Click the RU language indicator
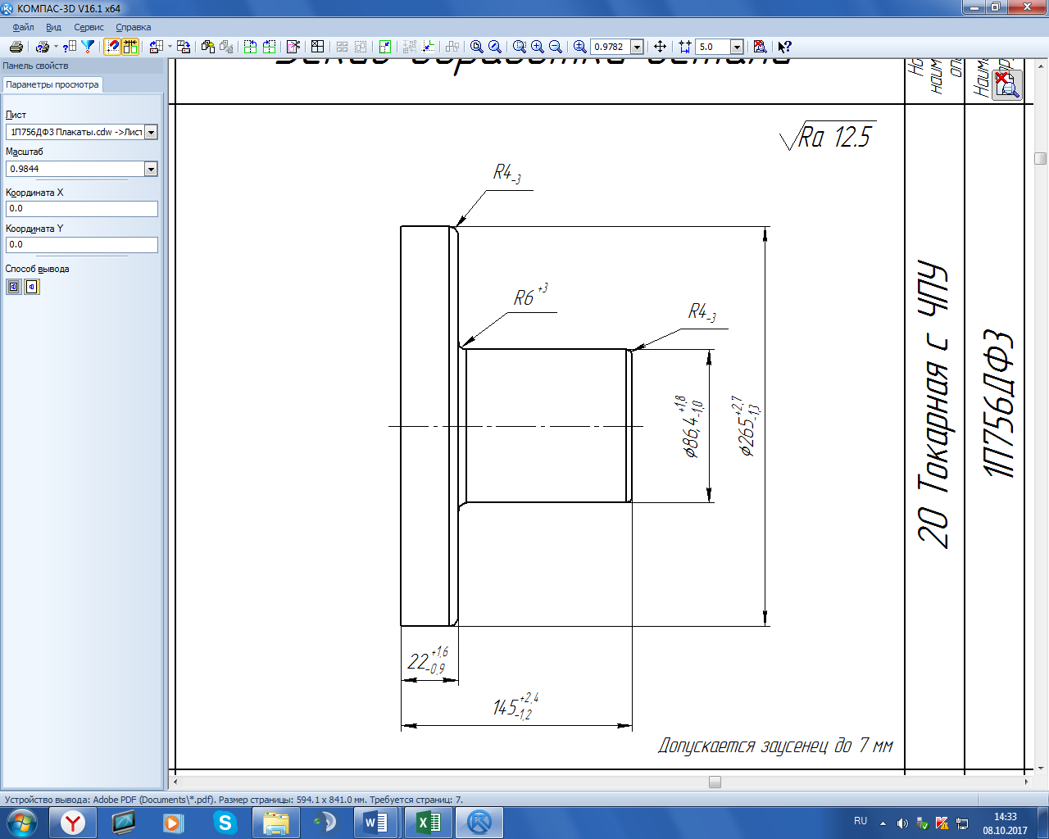The height and width of the screenshot is (839, 1049). [861, 821]
